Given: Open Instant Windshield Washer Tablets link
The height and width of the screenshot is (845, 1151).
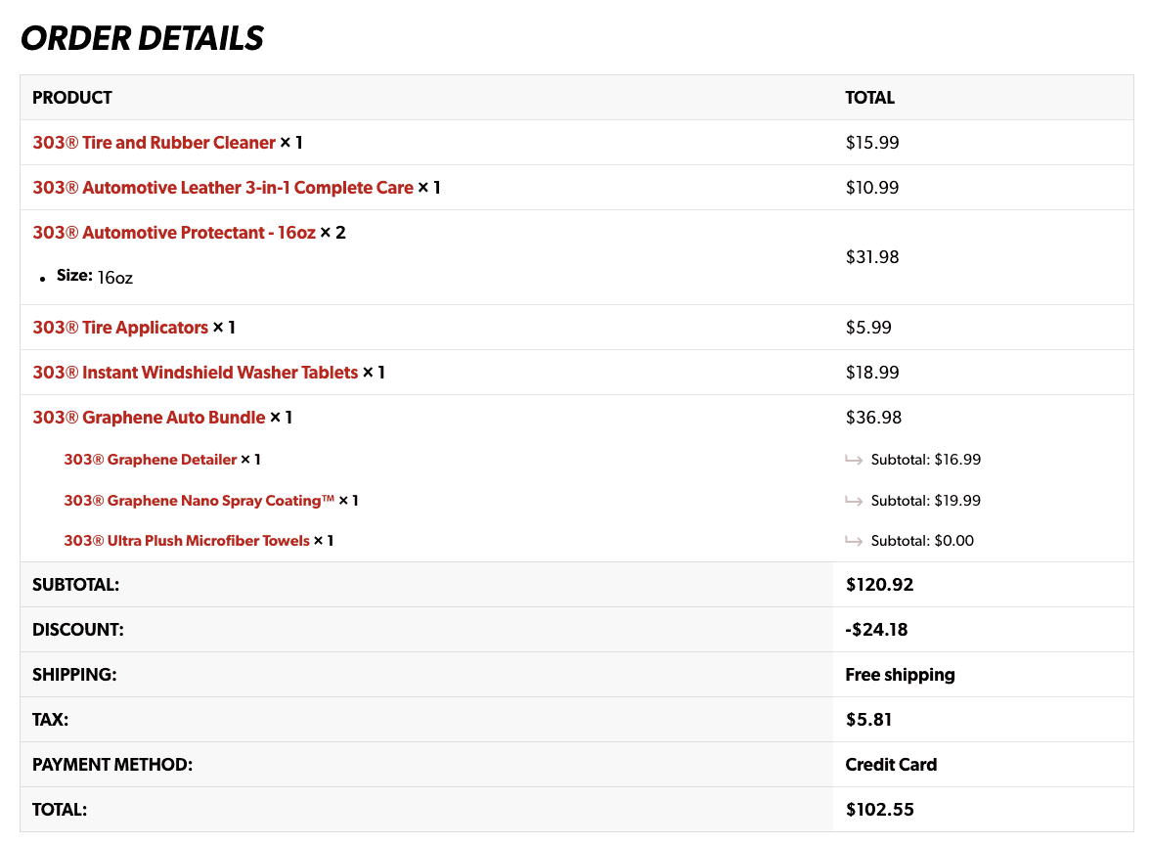Looking at the screenshot, I should (x=196, y=373).
